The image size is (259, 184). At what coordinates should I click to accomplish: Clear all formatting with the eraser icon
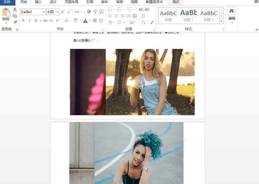(89, 12)
